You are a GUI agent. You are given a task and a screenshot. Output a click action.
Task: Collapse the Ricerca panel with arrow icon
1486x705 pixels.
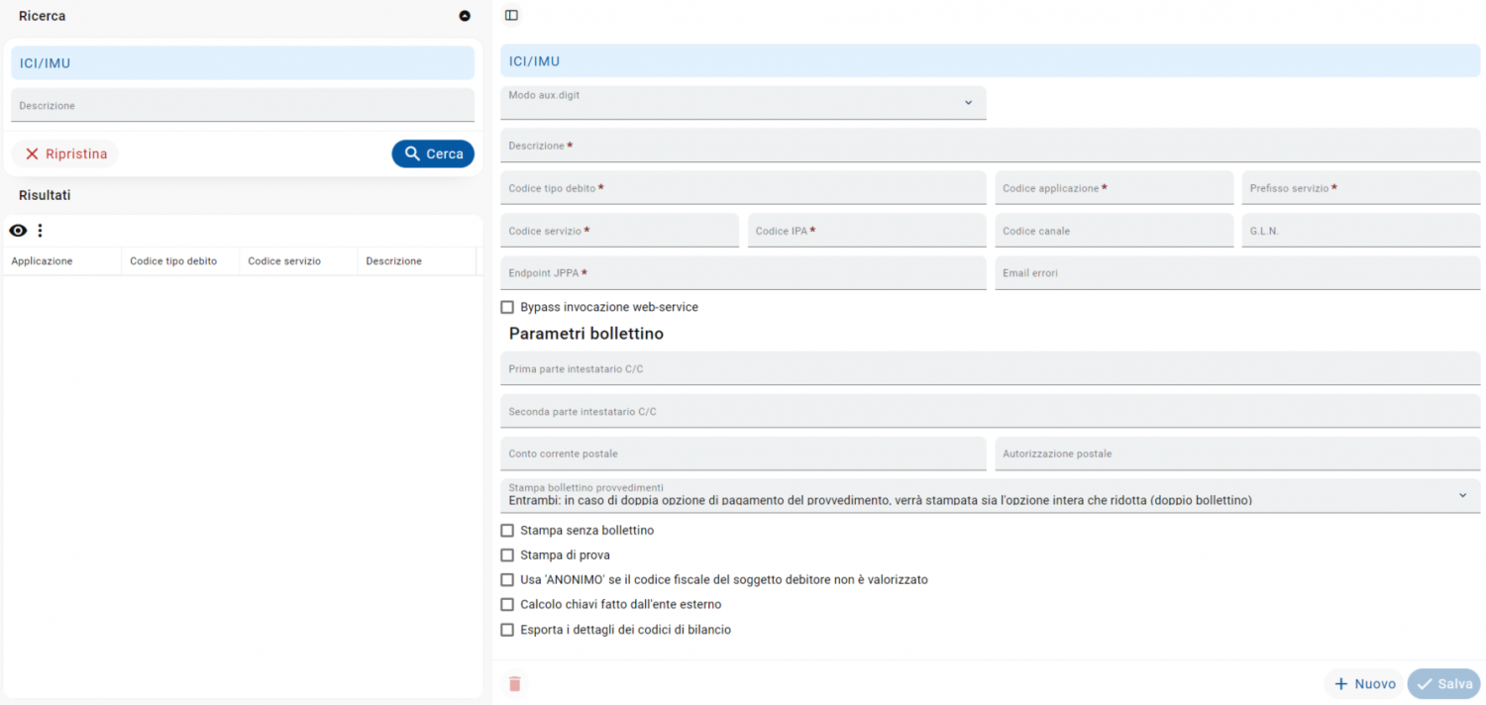pyautogui.click(x=465, y=16)
